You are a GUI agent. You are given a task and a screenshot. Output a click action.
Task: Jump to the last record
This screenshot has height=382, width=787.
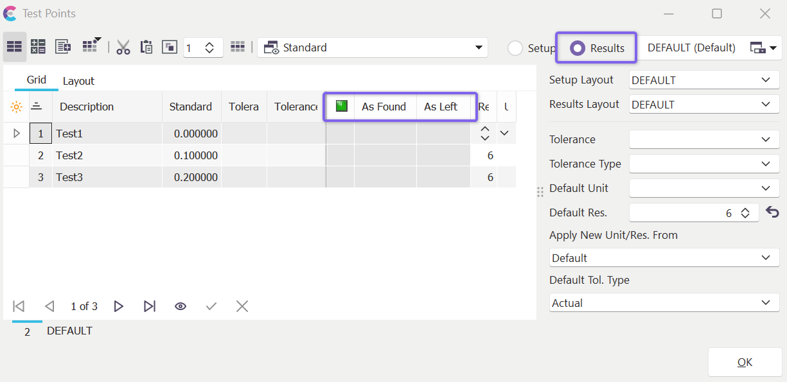(149, 306)
